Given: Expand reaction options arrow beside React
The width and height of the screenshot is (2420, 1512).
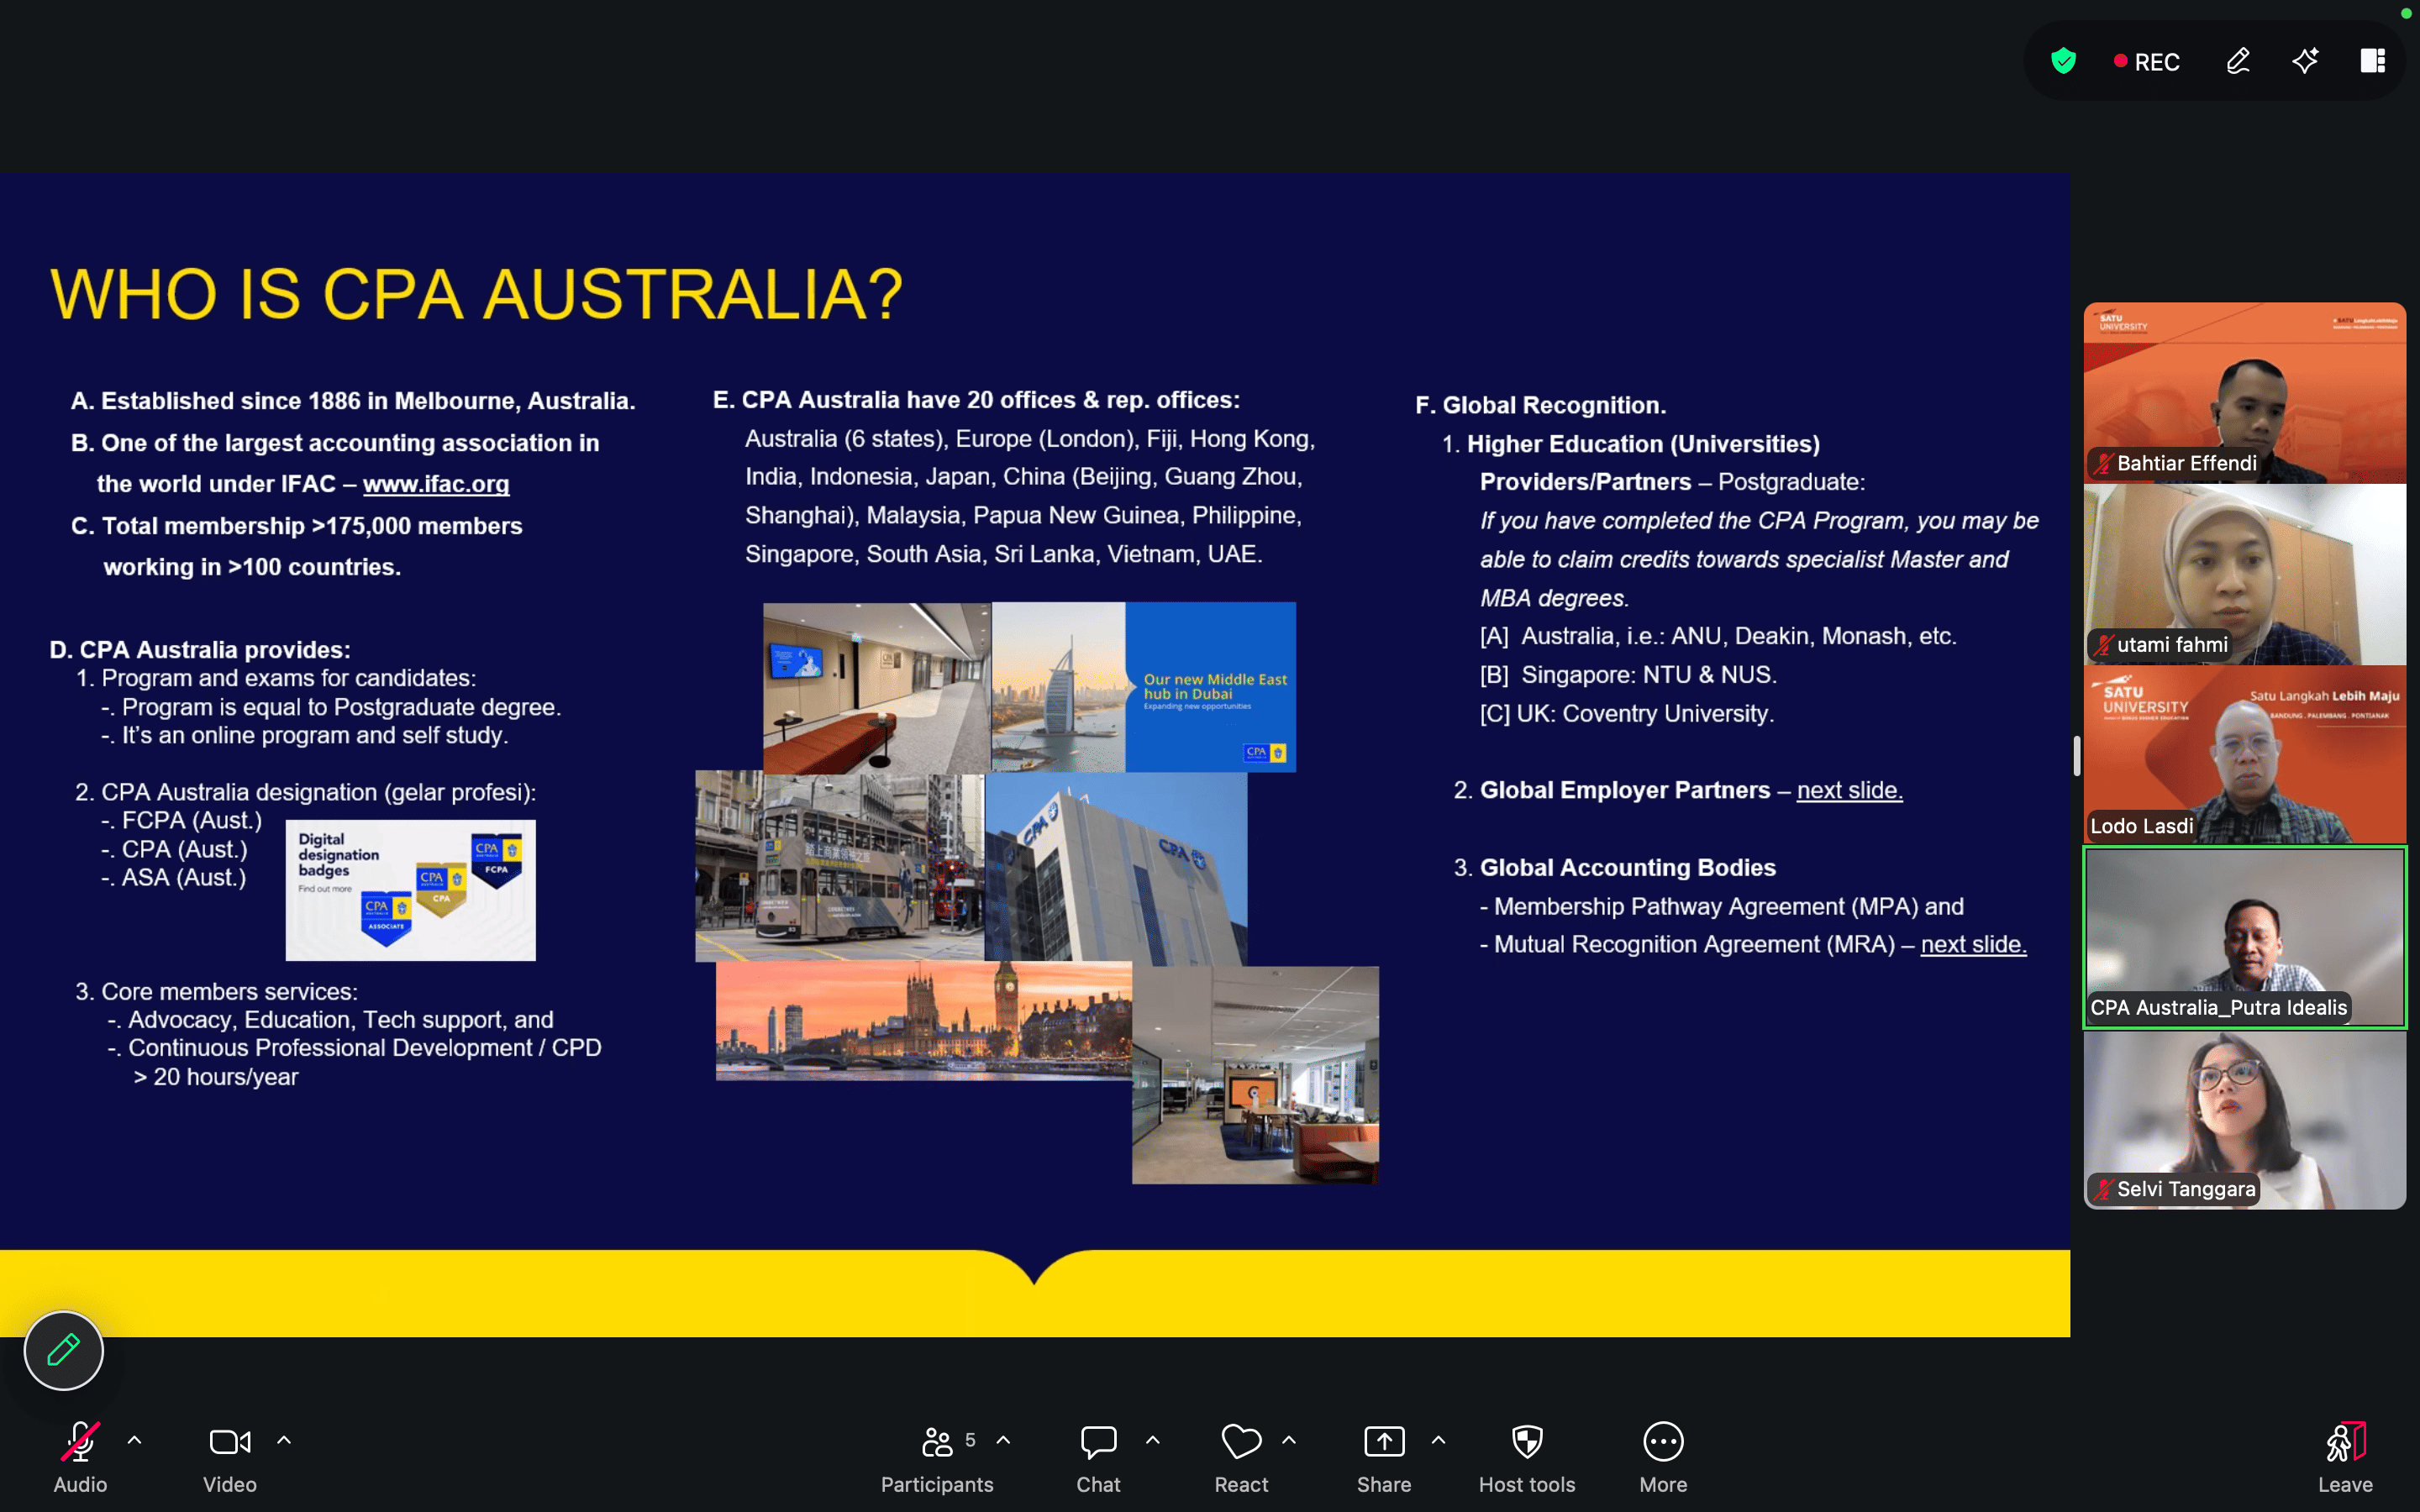Looking at the screenshot, I should pos(1289,1441).
